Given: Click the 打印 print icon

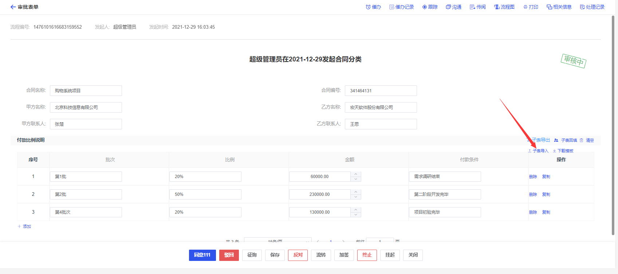Looking at the screenshot, I should pyautogui.click(x=526, y=7).
